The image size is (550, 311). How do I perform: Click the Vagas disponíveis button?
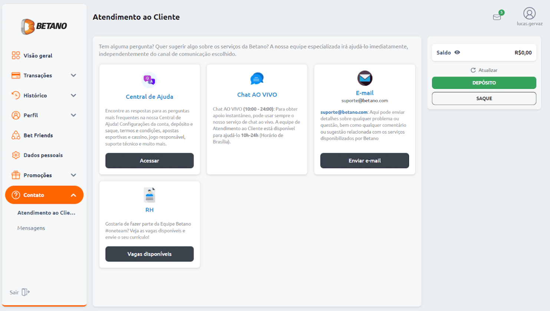click(149, 254)
